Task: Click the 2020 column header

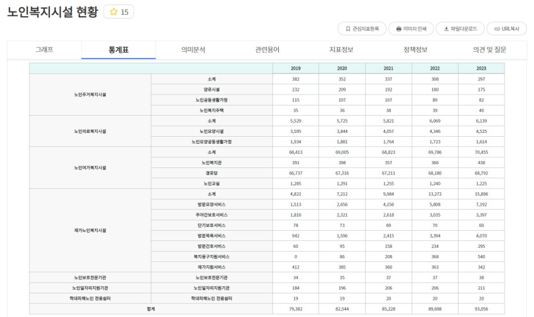Action: pyautogui.click(x=342, y=68)
